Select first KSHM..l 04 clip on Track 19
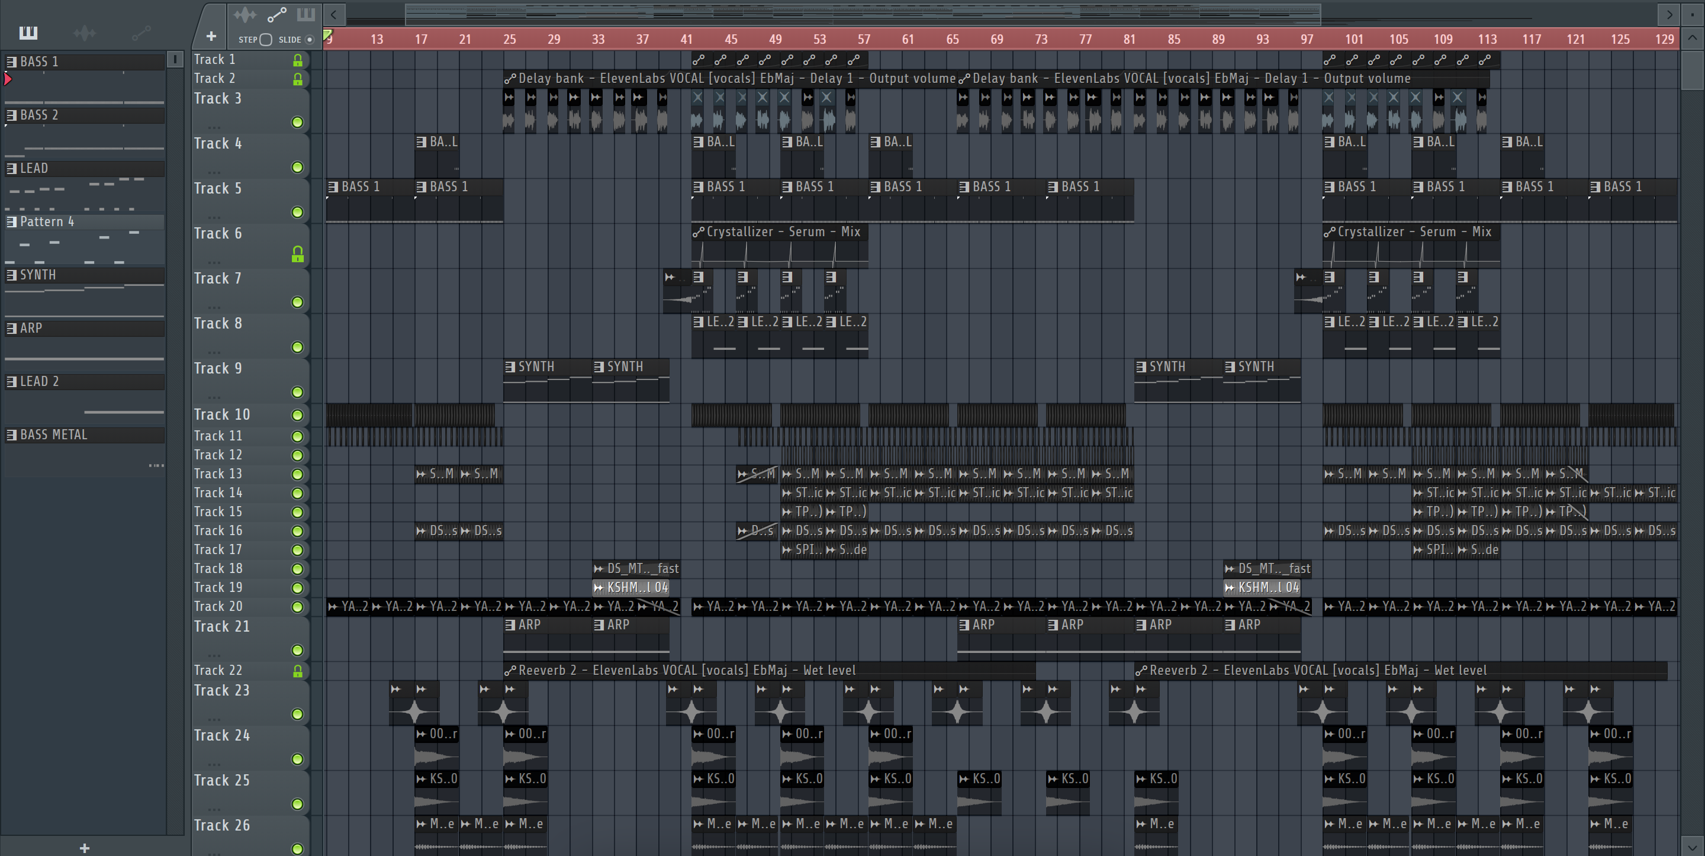This screenshot has width=1705, height=856. point(630,588)
